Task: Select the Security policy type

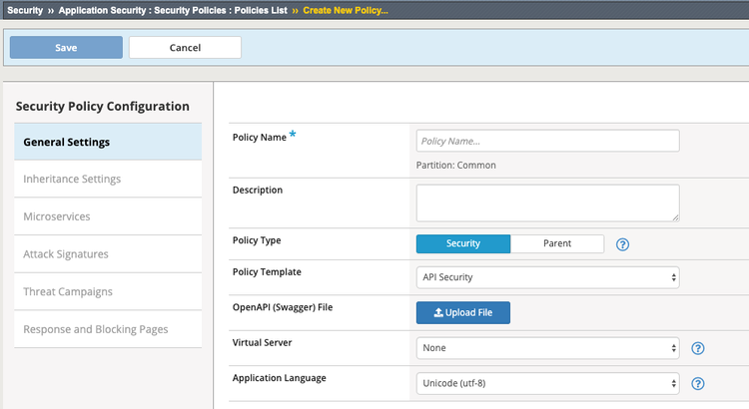Action: click(x=463, y=243)
